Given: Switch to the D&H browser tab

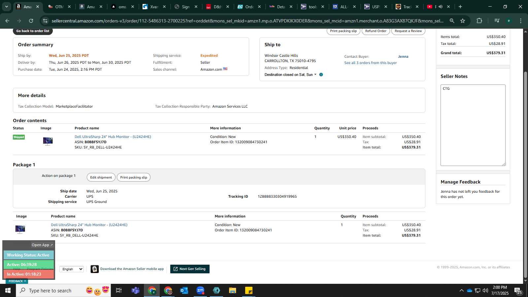Looking at the screenshot, I should coord(218,7).
